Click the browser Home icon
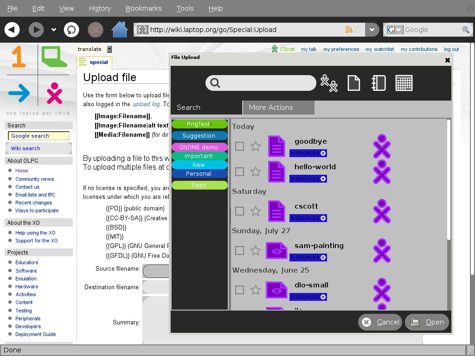 [x=120, y=30]
